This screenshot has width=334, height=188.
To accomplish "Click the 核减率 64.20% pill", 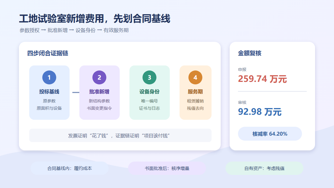I will click(x=270, y=134).
